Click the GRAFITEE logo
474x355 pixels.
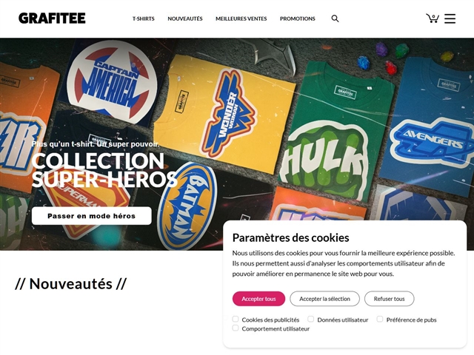pos(52,18)
